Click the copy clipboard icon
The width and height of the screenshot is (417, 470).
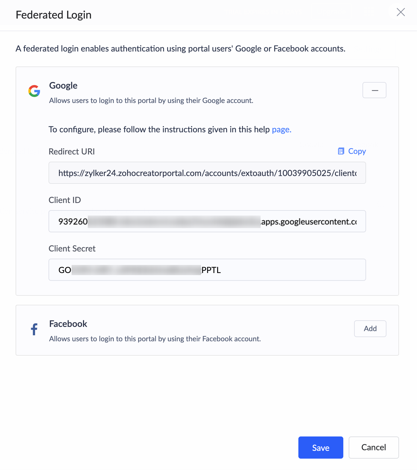click(x=341, y=151)
